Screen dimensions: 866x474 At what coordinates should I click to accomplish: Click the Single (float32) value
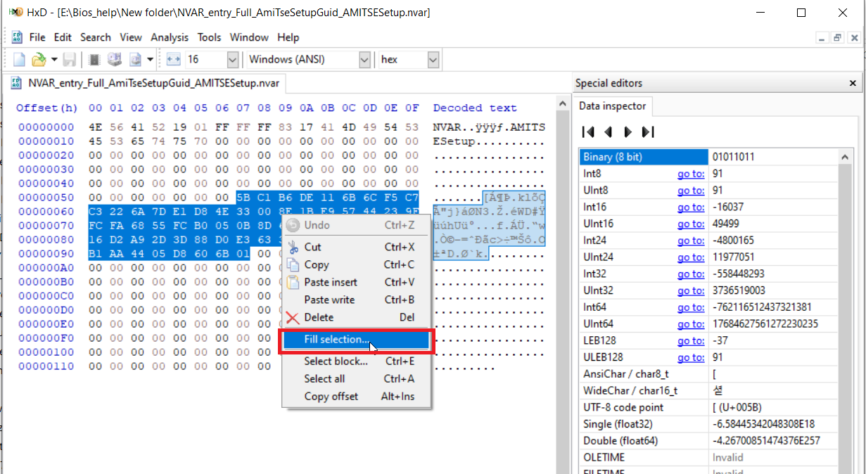click(x=773, y=424)
